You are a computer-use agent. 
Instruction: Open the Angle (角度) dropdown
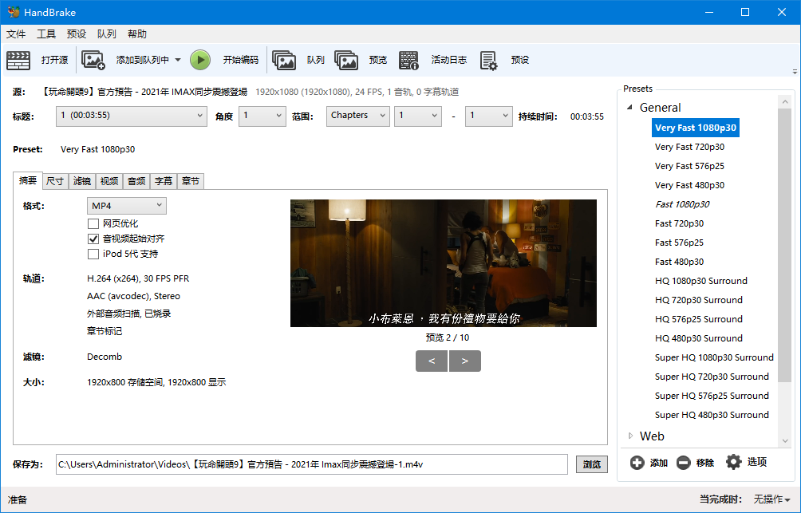click(262, 116)
